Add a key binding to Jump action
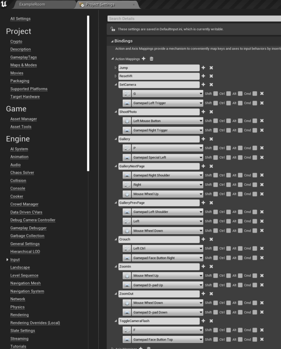 click(203, 68)
